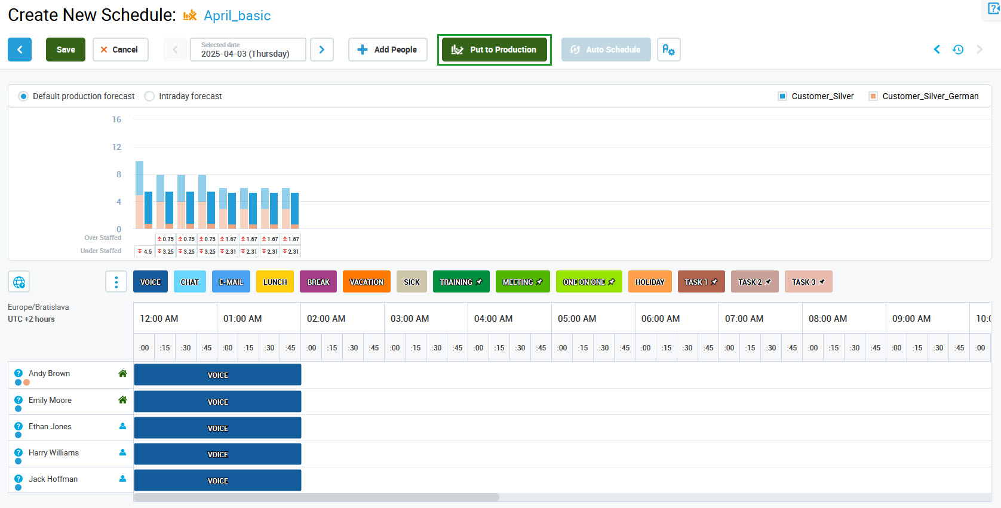Select Default production forecast radio

(x=23, y=96)
